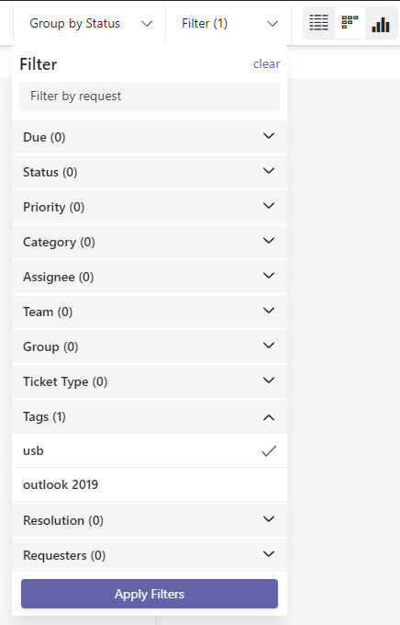Uncheck the usb tag checkmark

click(x=269, y=450)
